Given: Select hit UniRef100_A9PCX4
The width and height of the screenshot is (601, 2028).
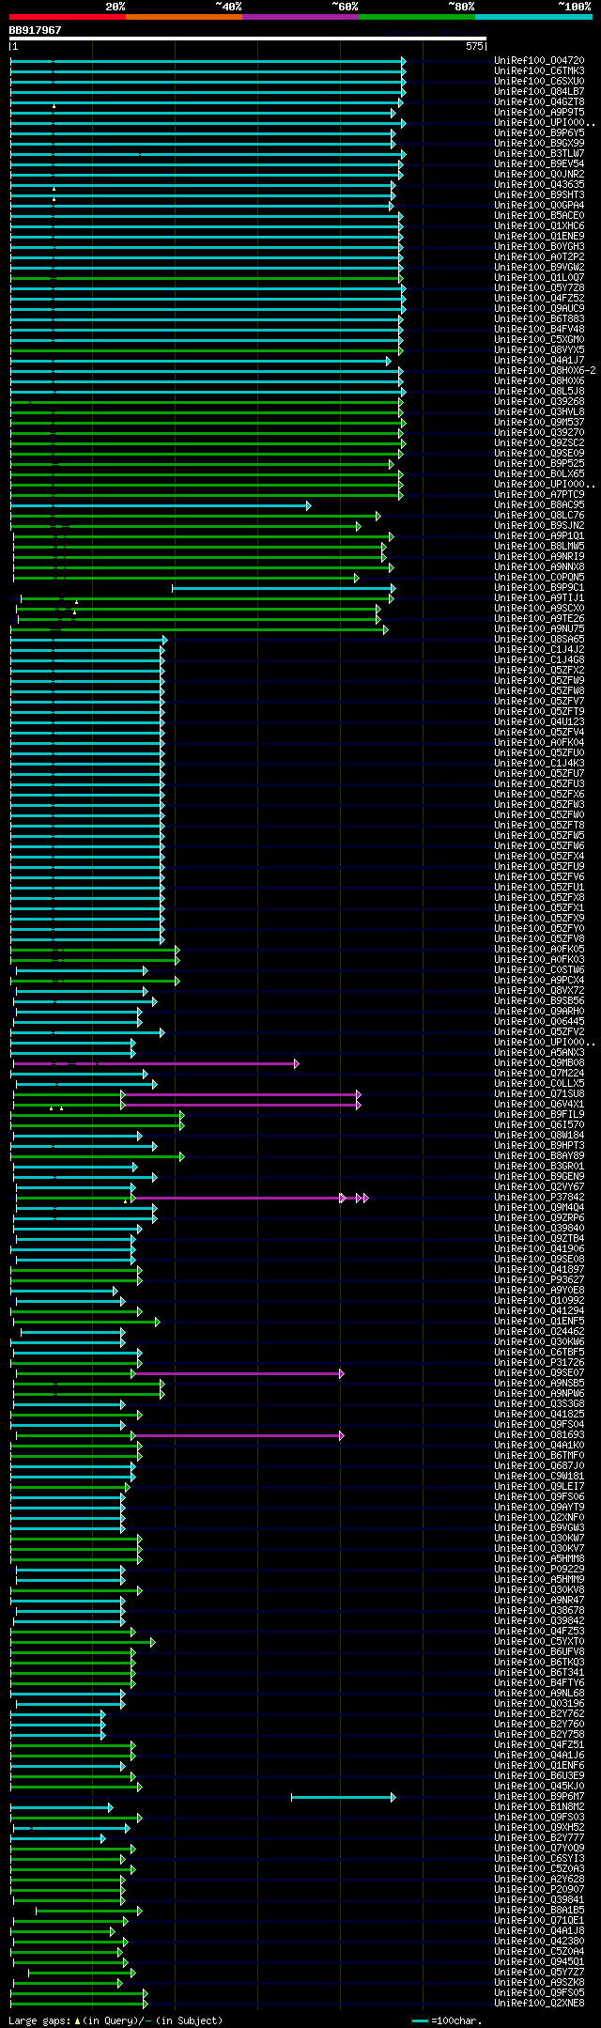Looking at the screenshot, I should coord(539,980).
